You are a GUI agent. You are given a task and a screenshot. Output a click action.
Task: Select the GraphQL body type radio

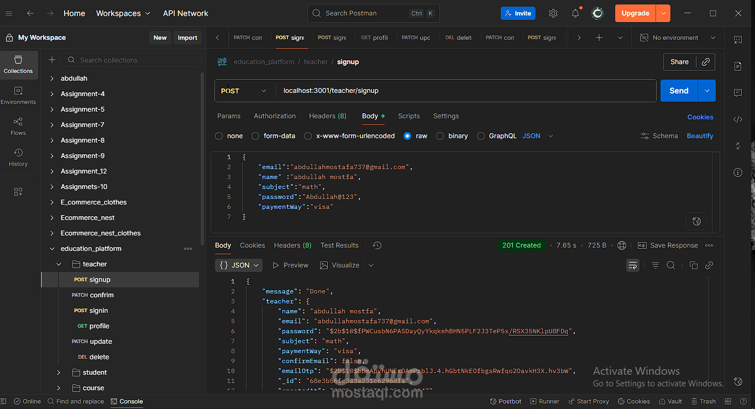pyautogui.click(x=481, y=136)
